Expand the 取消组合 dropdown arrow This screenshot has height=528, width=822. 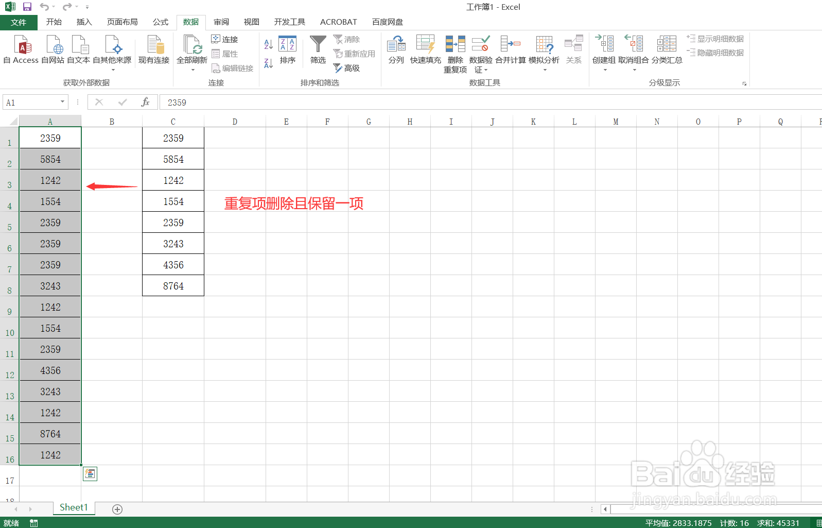(635, 70)
